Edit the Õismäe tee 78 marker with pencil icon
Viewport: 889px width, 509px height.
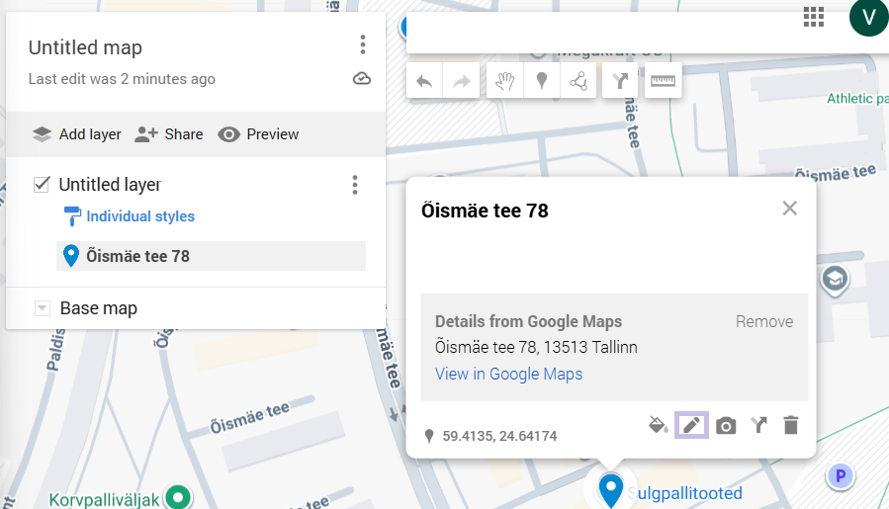click(691, 425)
